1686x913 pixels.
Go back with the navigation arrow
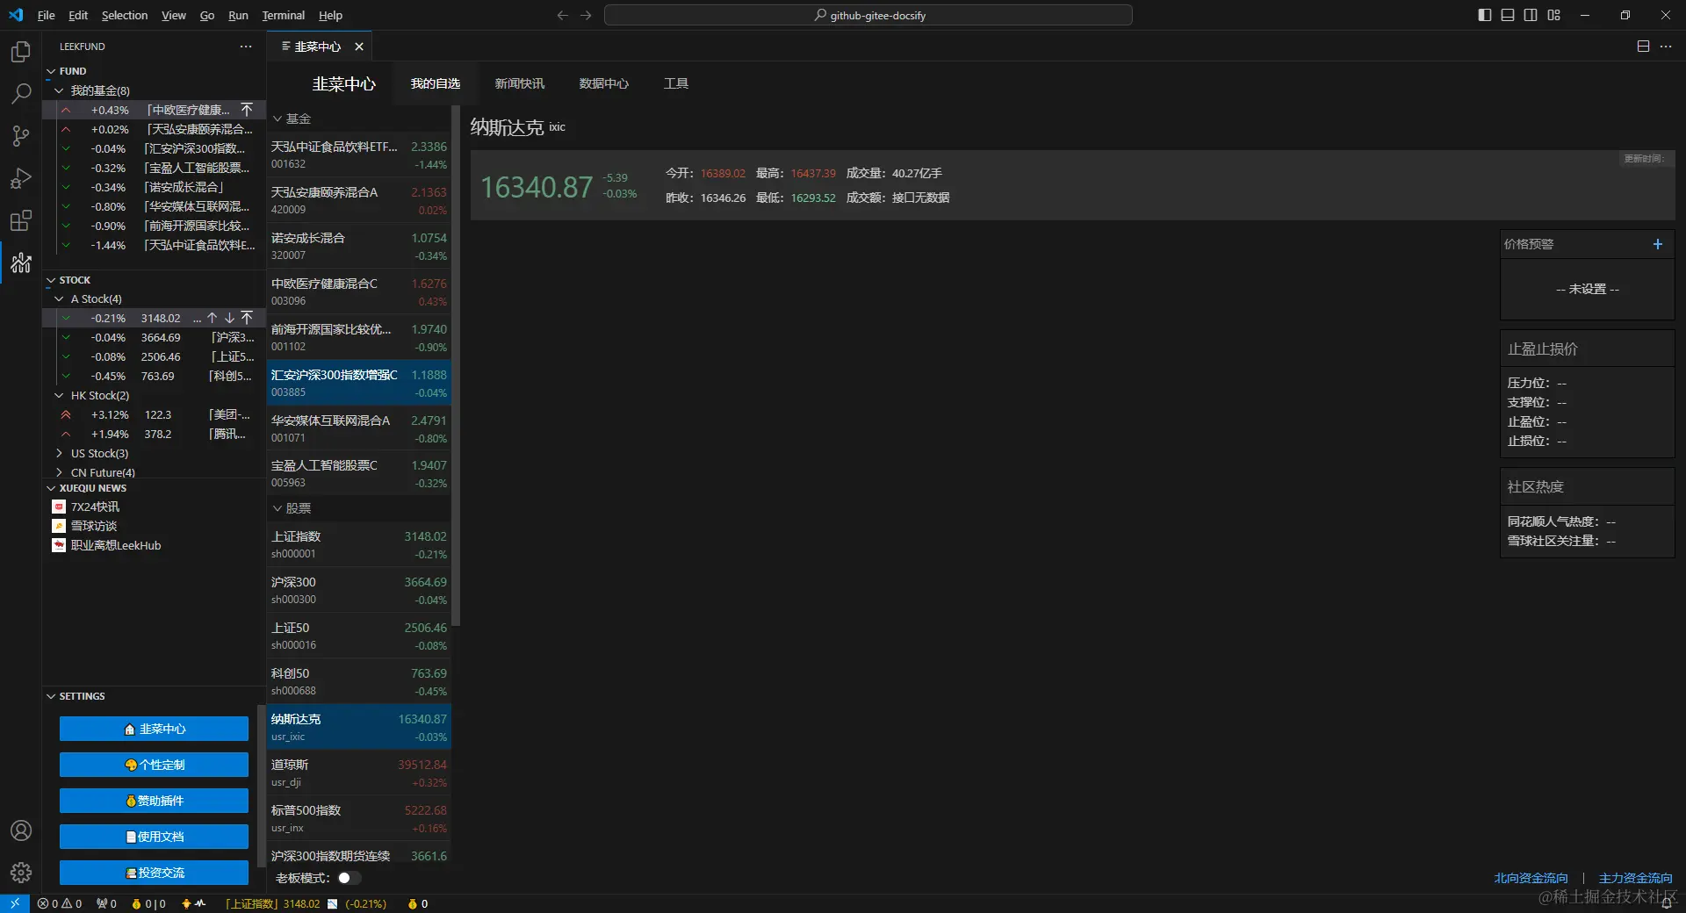[x=563, y=15]
